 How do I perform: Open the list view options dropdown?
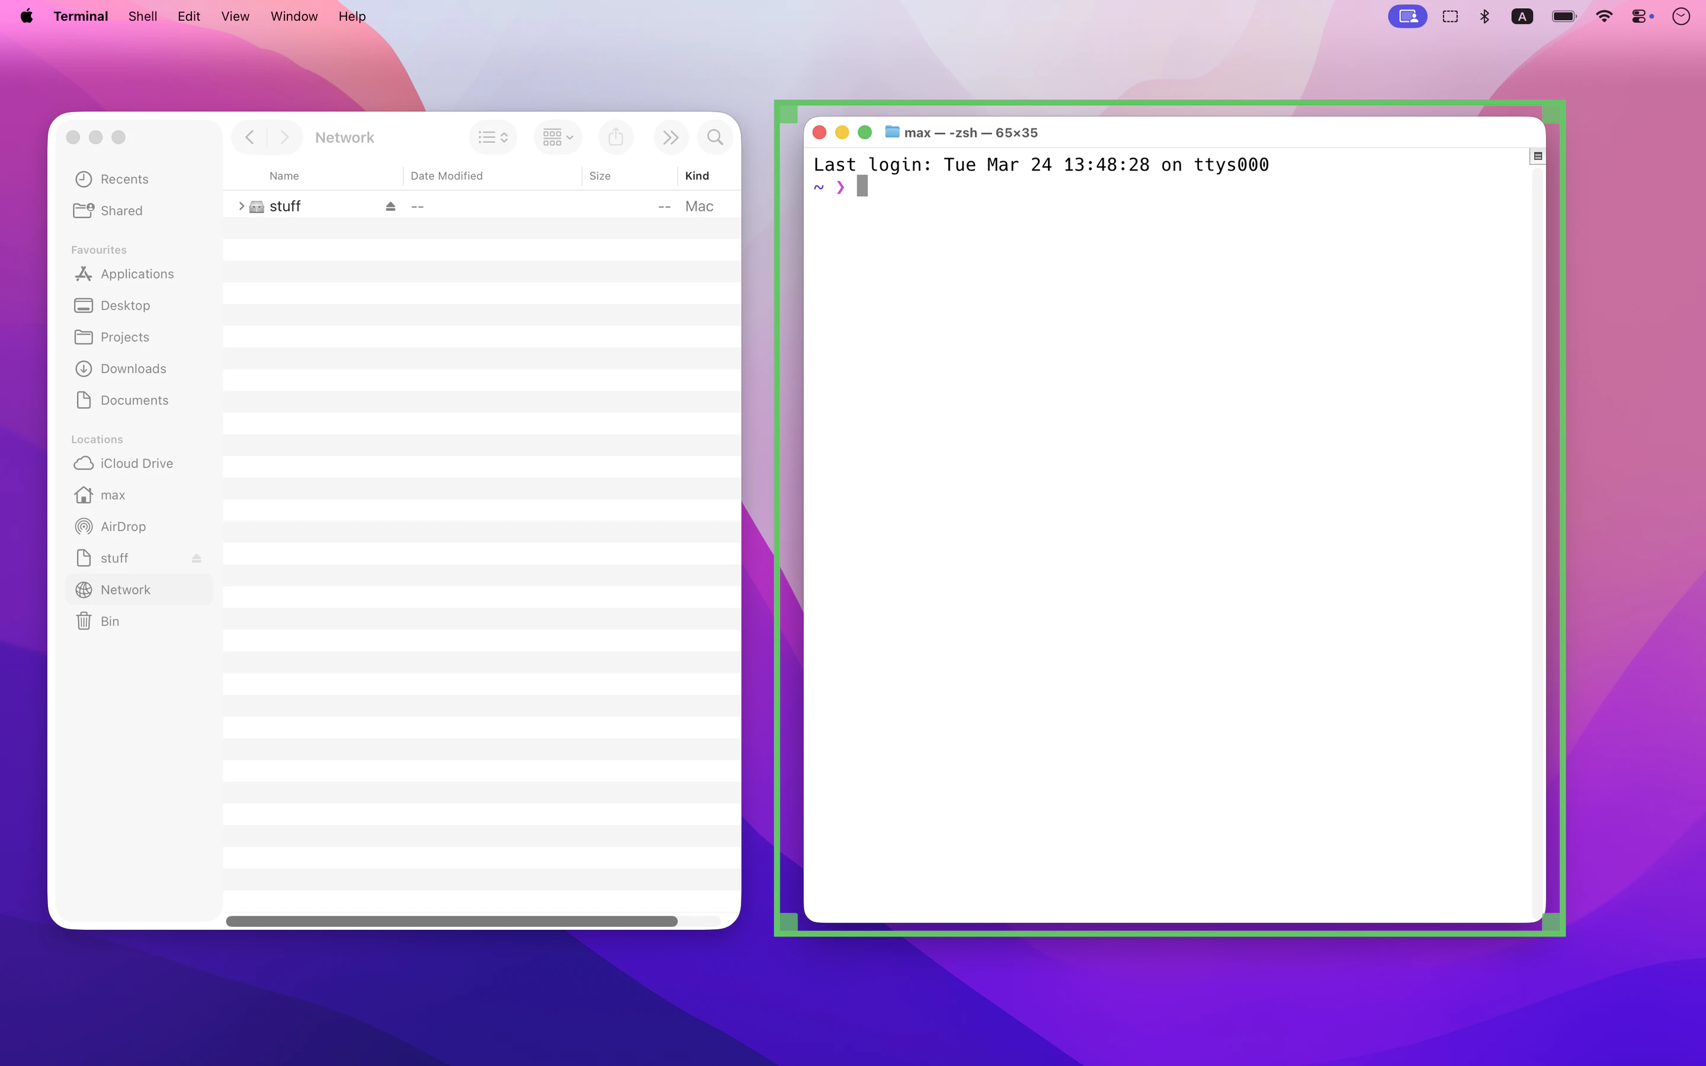[493, 137]
